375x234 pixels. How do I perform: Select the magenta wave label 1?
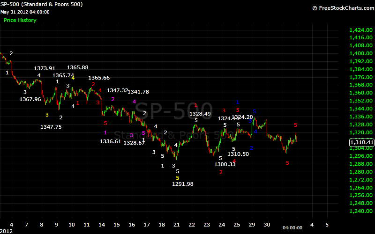[x=105, y=132]
